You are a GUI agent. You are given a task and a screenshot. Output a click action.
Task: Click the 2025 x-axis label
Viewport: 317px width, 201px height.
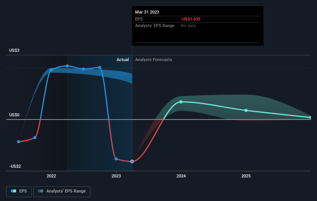pyautogui.click(x=246, y=176)
